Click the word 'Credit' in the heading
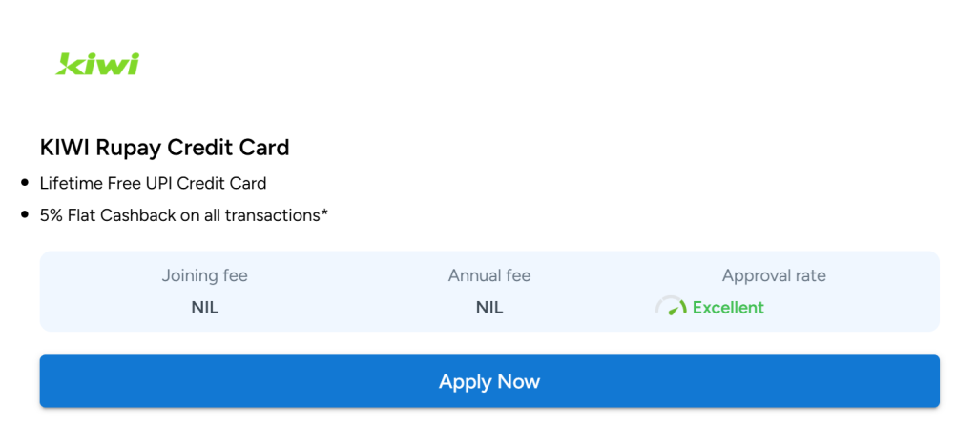Viewport: 977px width, 424px height. click(197, 148)
